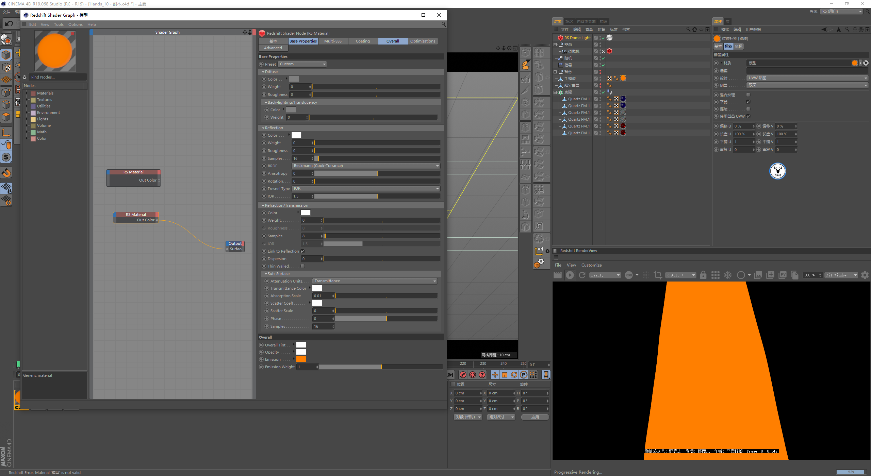Toggle Link to Reflection checkbox
This screenshot has height=476, width=871.
point(302,251)
